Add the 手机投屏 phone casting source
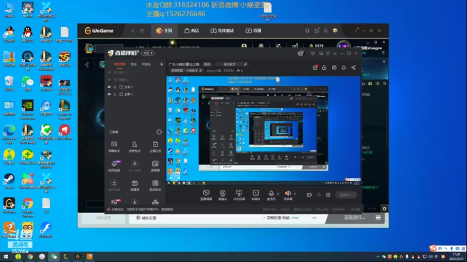The height and width of the screenshot is (262, 467). click(x=239, y=195)
